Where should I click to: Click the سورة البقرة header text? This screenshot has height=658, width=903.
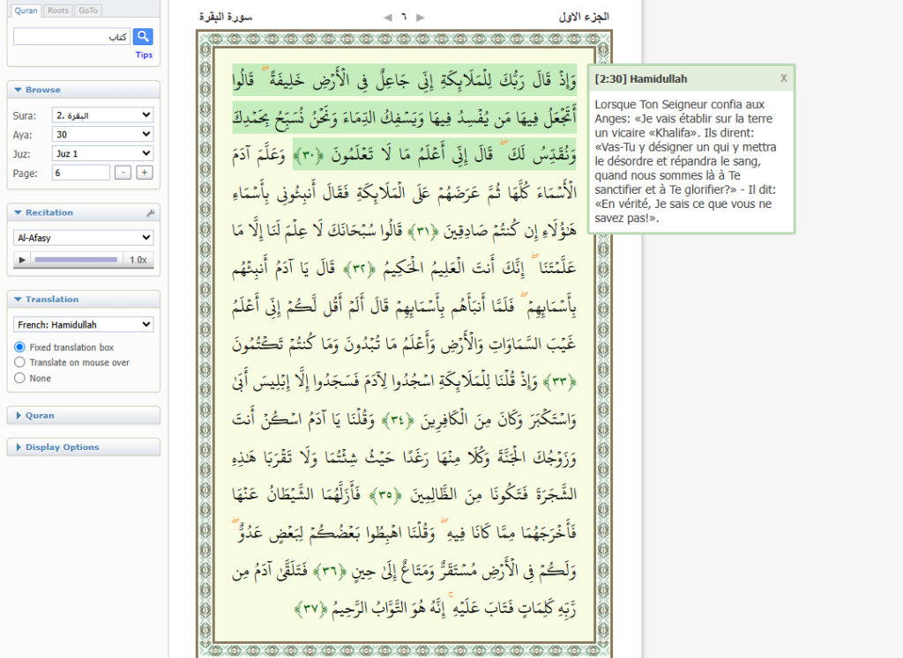coord(226,18)
